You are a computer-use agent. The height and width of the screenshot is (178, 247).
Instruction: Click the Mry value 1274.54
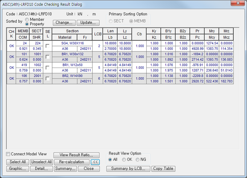212,43
